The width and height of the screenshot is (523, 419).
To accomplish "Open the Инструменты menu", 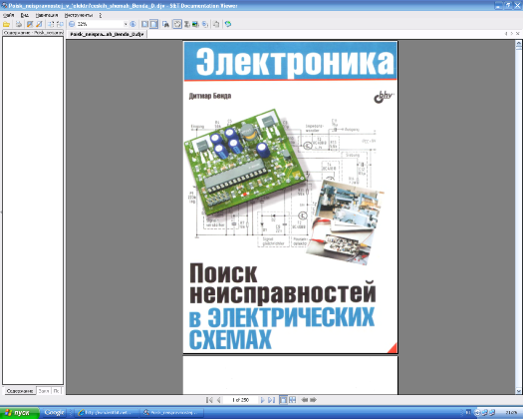I will coord(79,15).
